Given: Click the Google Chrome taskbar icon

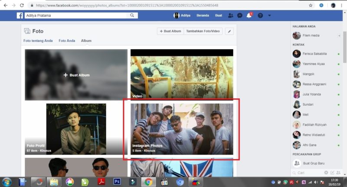Looking at the screenshot, I should tap(148, 182).
